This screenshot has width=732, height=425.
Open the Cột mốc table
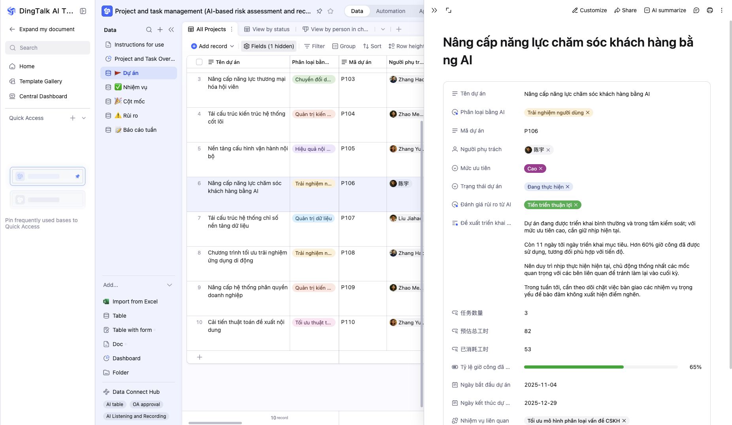[139, 101]
